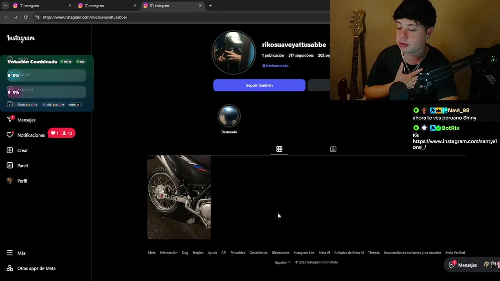Click the rikosuaveyattusabbe profile picture
500x281 pixels.
pyautogui.click(x=234, y=53)
